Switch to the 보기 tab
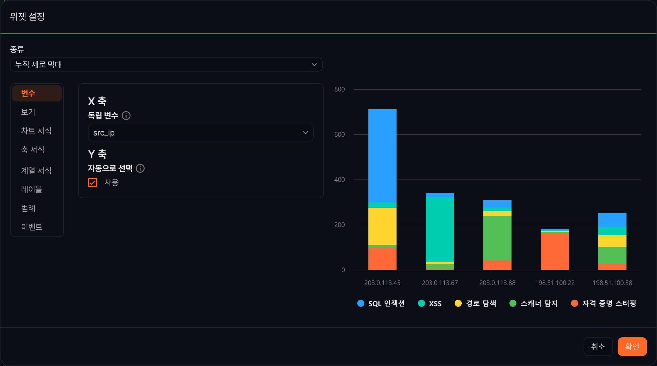The image size is (657, 366). (x=37, y=112)
